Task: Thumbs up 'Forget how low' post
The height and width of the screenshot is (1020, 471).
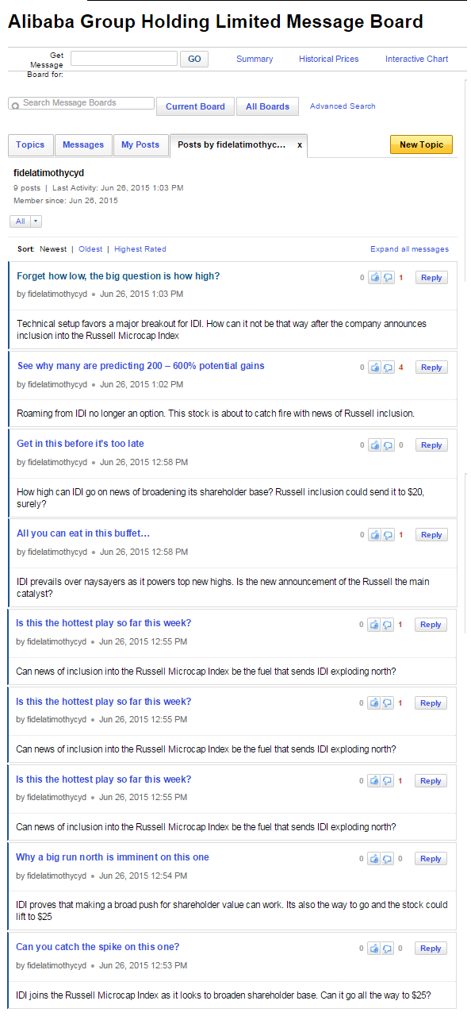Action: point(374,278)
